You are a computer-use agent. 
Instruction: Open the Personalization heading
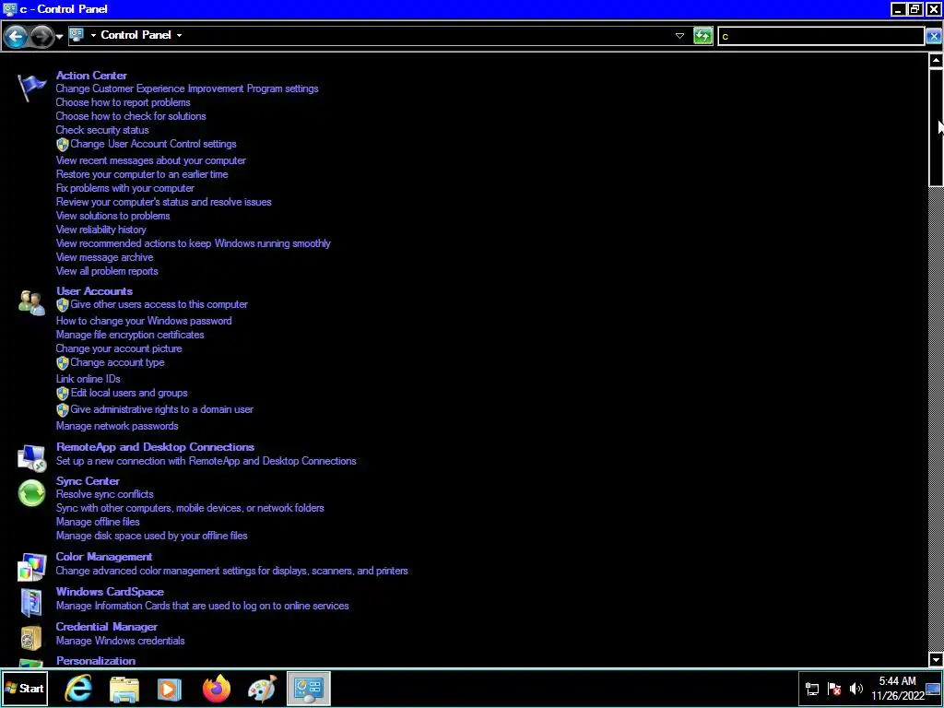[96, 660]
